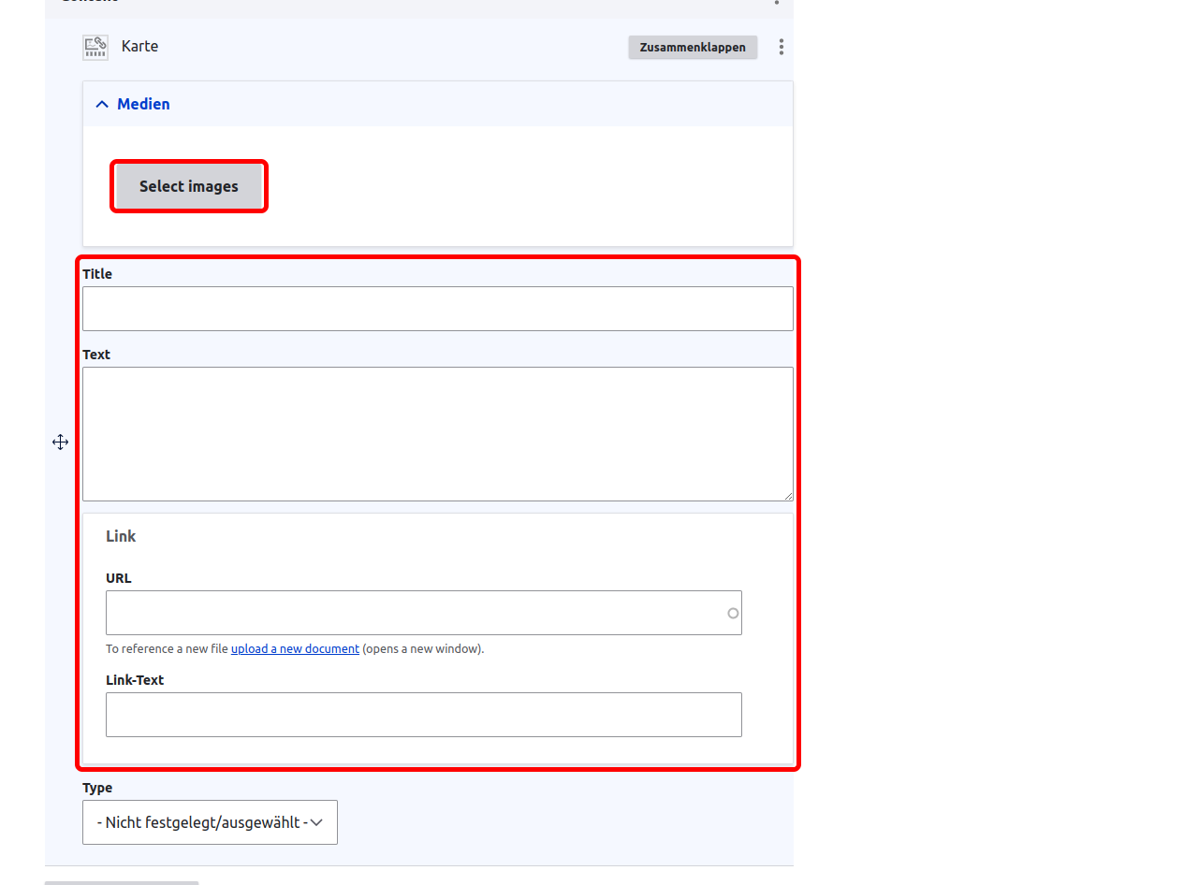Click the URL autocomplete circle indicator

tap(733, 614)
